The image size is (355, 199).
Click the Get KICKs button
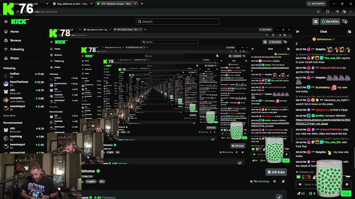pyautogui.click(x=330, y=22)
